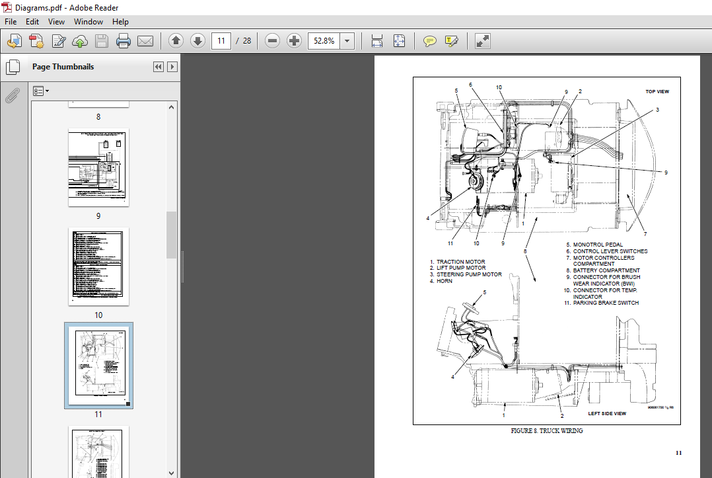Select the Highlight text tool
The image size is (712, 478).
(x=451, y=42)
